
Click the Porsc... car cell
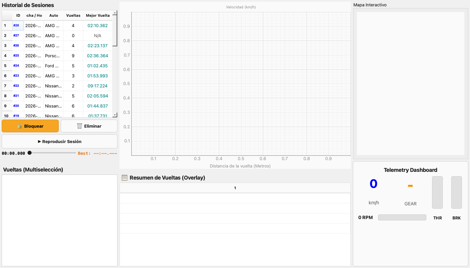pyautogui.click(x=53, y=56)
